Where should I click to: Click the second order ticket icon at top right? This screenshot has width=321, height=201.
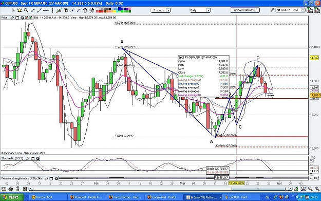317,10
